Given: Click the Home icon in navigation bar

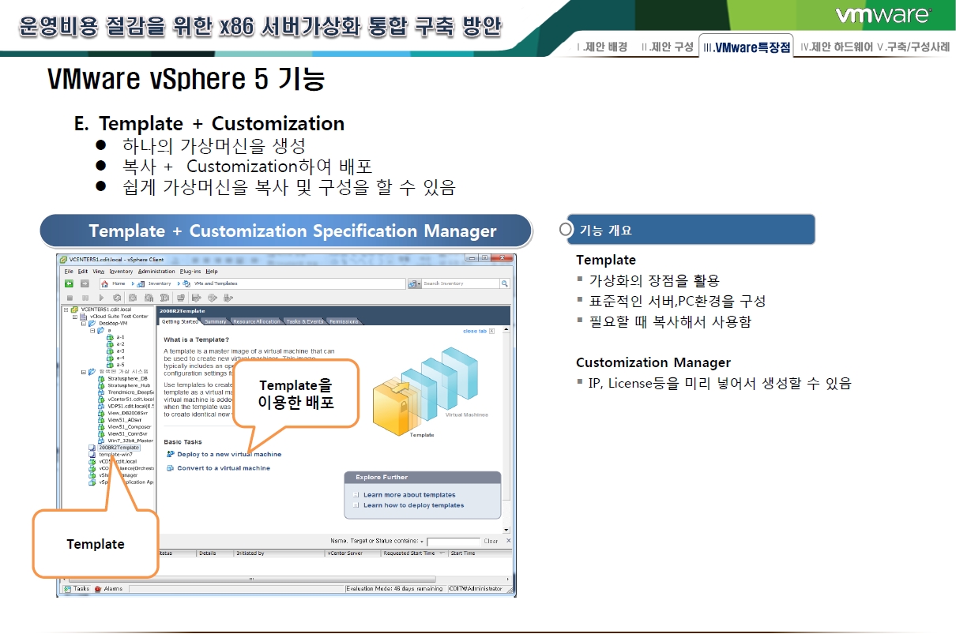Looking at the screenshot, I should click(x=104, y=283).
